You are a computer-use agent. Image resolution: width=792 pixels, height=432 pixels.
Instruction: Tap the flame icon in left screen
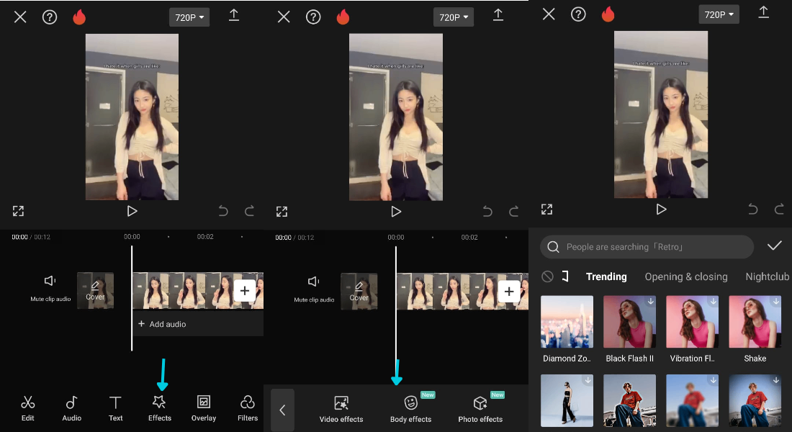[79, 17]
